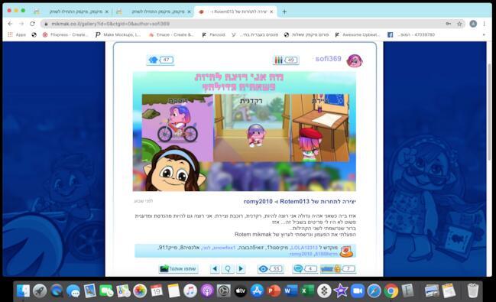The width and height of the screenshot is (496, 302).
Task: Open the Emaze bookmark
Action: tap(171, 34)
